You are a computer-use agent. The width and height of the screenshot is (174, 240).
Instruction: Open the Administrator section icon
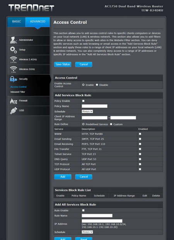pyautogui.click(x=13, y=40)
